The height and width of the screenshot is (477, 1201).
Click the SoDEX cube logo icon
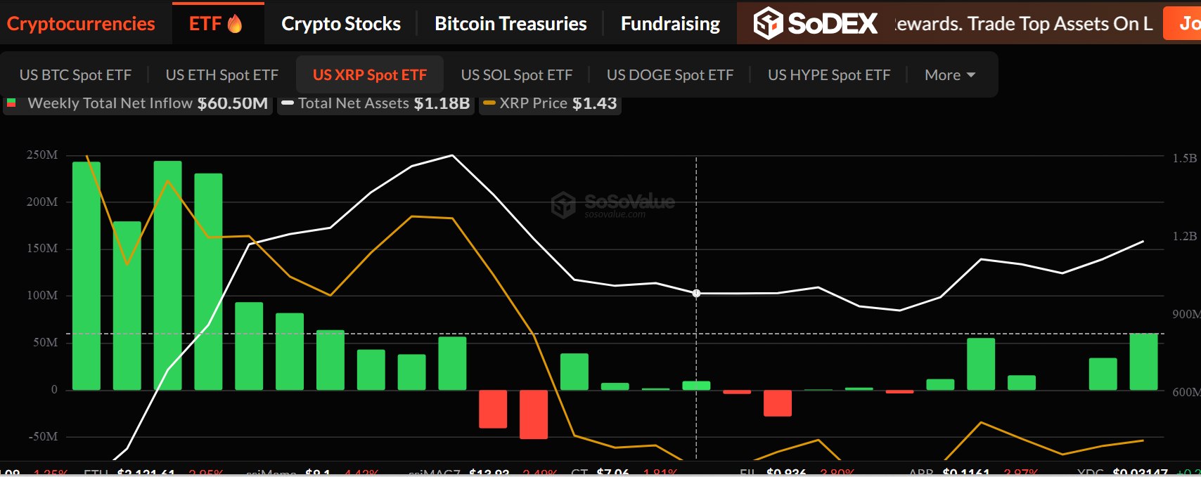point(768,23)
